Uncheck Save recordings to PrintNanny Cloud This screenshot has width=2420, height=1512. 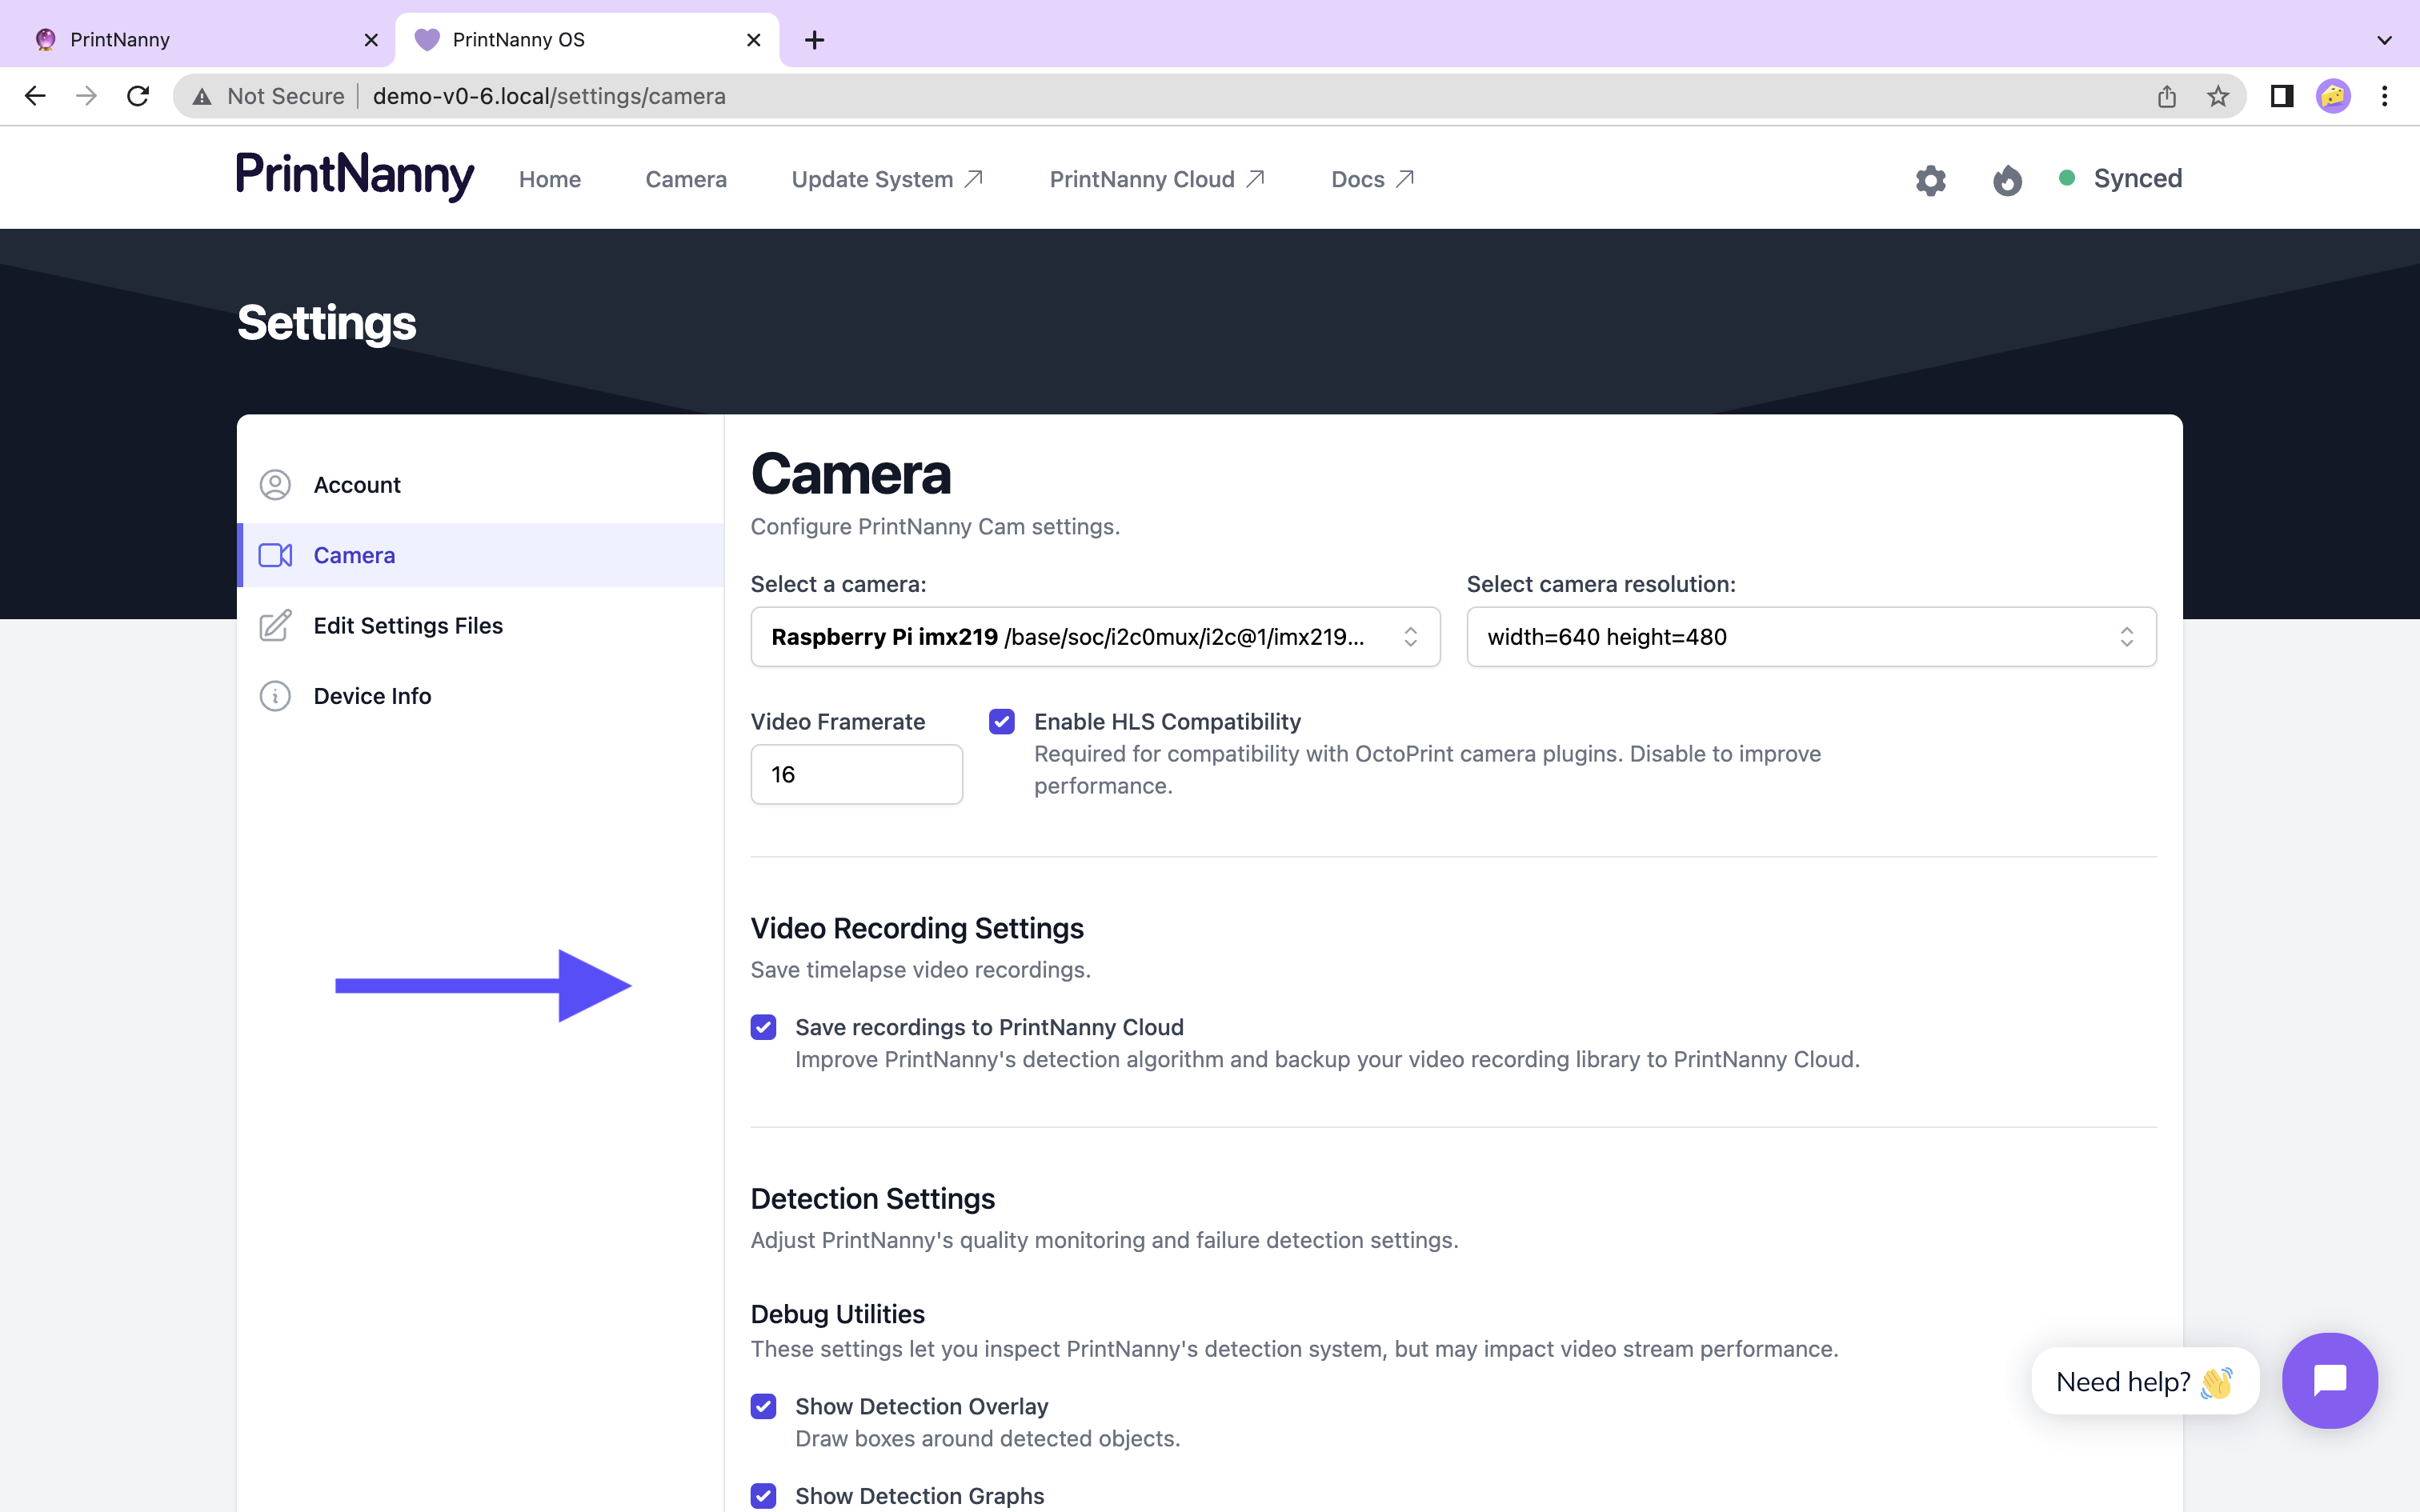pos(763,1027)
